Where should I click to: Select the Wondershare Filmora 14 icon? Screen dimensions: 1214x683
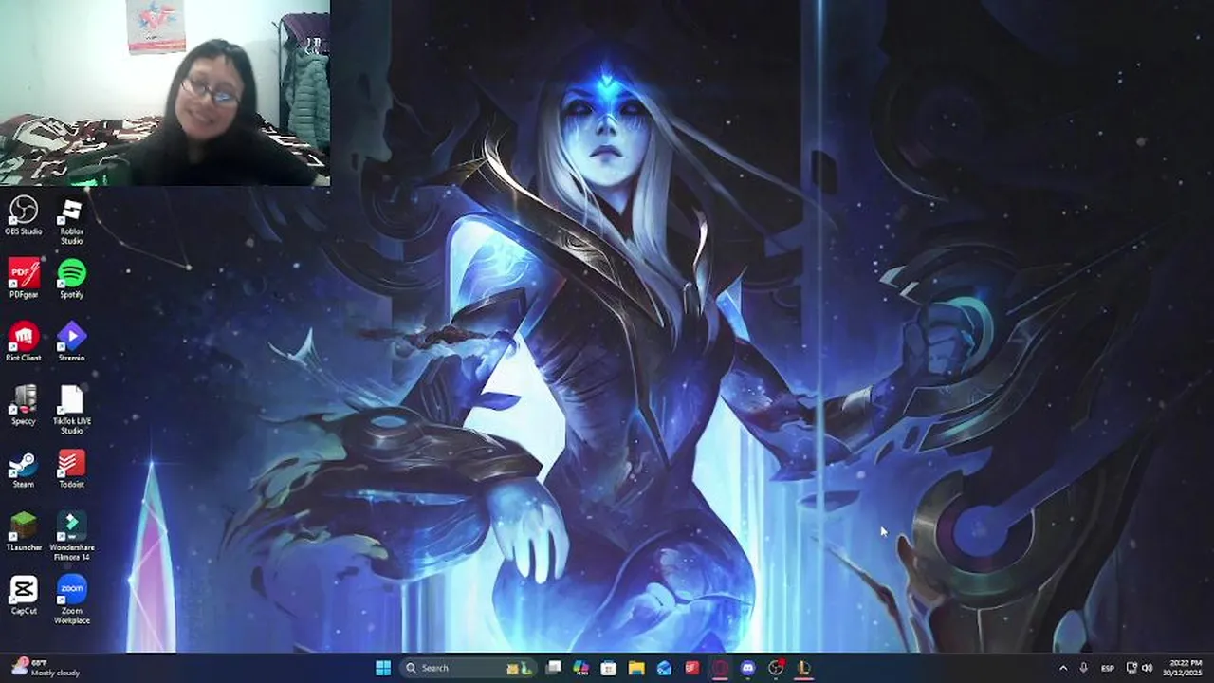coord(72,536)
